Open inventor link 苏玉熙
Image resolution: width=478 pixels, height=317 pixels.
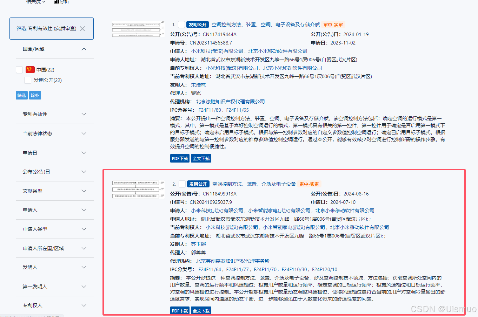click(198, 244)
